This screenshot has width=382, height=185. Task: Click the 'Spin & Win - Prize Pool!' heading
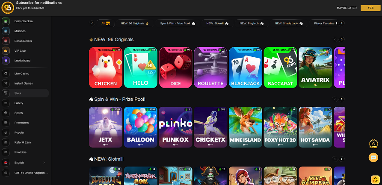[120, 99]
